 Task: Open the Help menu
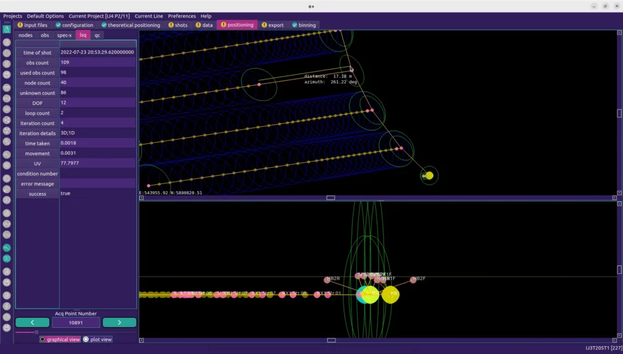coord(206,16)
